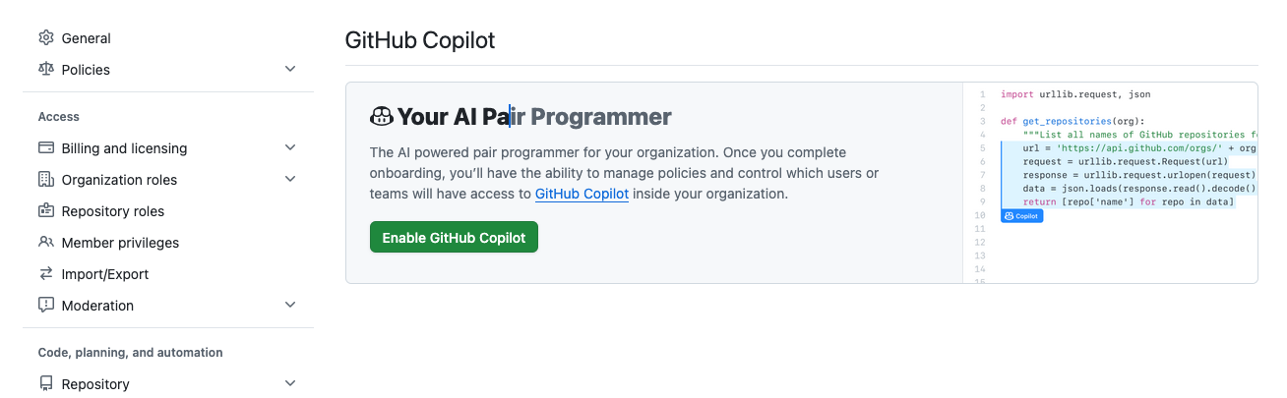The width and height of the screenshot is (1287, 398).
Task: Click the Copilot logo beside heading
Action: pyautogui.click(x=382, y=117)
